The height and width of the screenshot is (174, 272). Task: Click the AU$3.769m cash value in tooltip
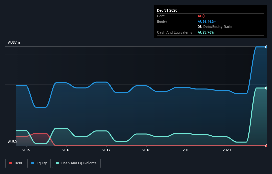point(207,32)
